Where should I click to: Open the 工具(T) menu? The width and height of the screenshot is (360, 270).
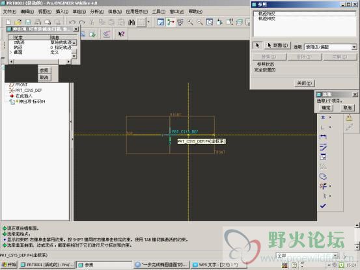pyautogui.click(x=159, y=12)
